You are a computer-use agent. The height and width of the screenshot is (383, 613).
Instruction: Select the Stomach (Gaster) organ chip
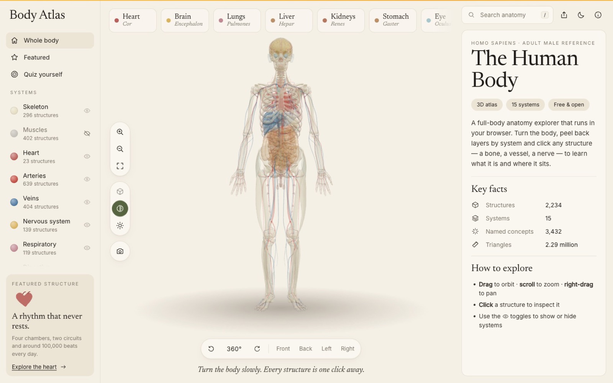(x=393, y=20)
